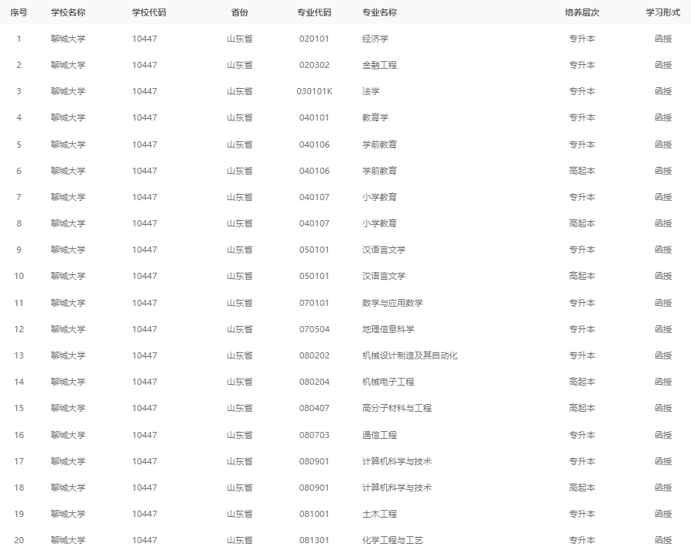Click serial number 11
This screenshot has height=554, width=691.
click(x=19, y=303)
